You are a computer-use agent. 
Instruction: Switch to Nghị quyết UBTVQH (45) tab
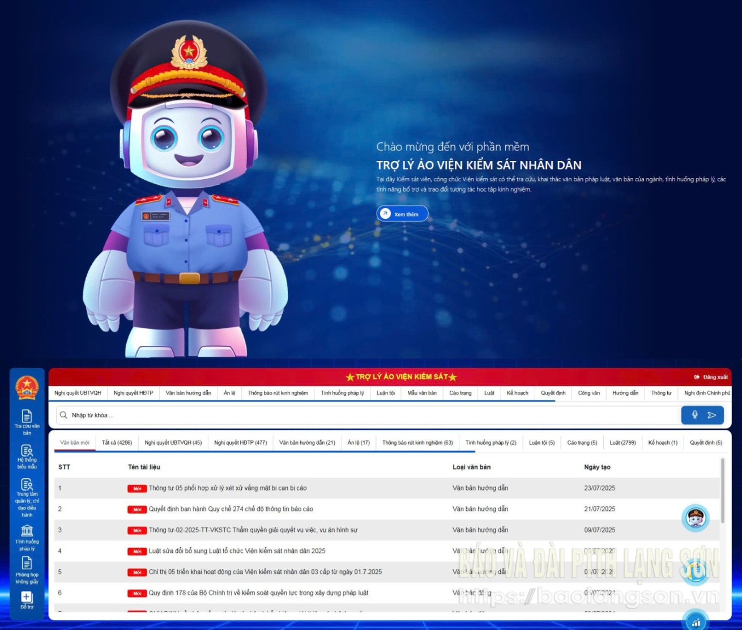[173, 443]
